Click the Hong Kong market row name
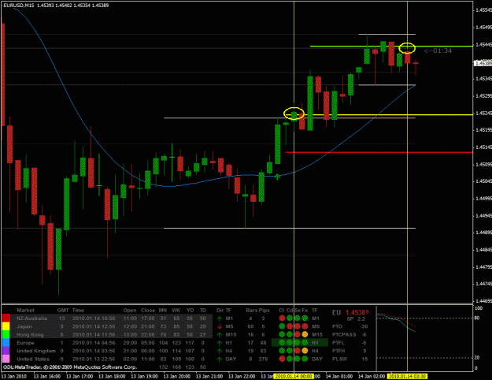492x380 pixels. 30,335
